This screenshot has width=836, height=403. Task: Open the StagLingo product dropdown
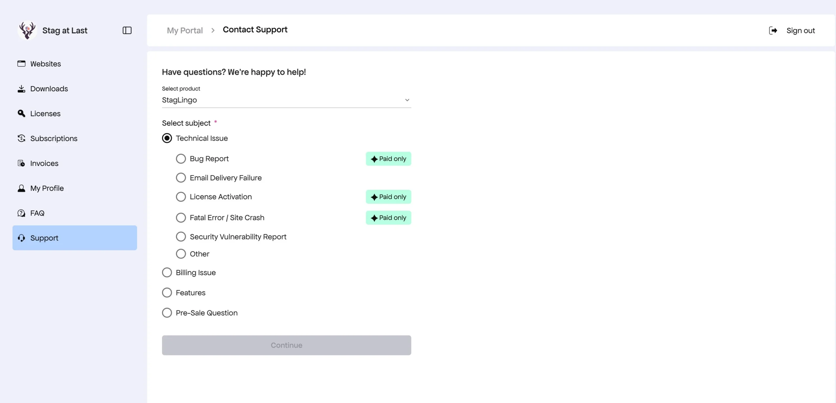click(x=286, y=100)
